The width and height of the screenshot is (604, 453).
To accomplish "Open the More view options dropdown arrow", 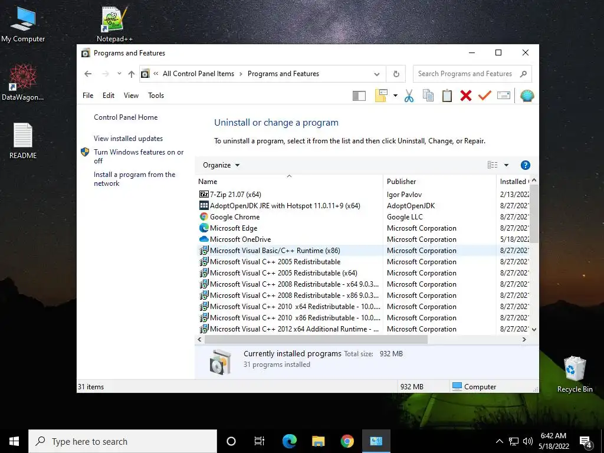I will coord(506,165).
